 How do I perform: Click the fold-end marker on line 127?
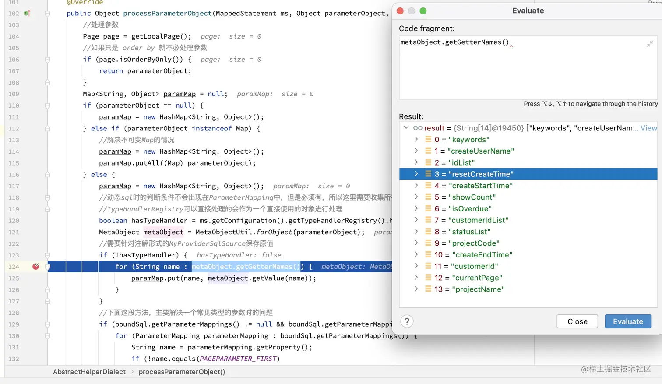tap(47, 301)
